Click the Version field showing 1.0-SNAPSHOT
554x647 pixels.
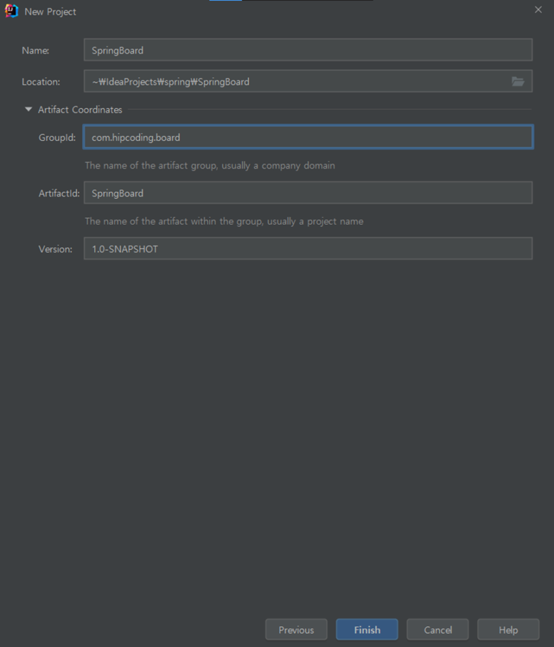308,248
